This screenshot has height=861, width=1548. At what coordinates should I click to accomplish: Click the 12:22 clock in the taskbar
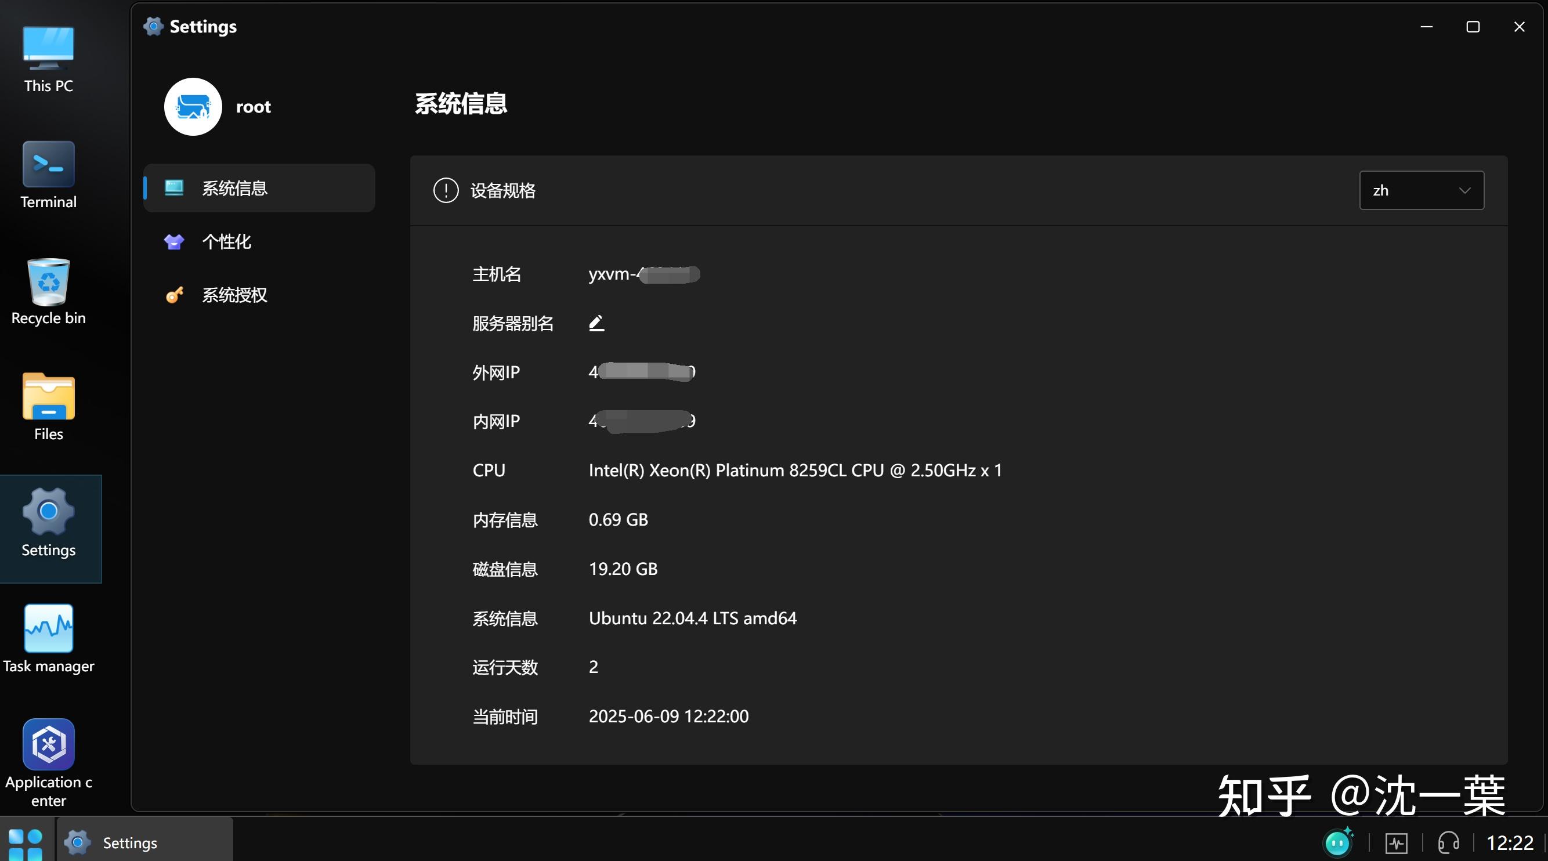pyautogui.click(x=1510, y=842)
